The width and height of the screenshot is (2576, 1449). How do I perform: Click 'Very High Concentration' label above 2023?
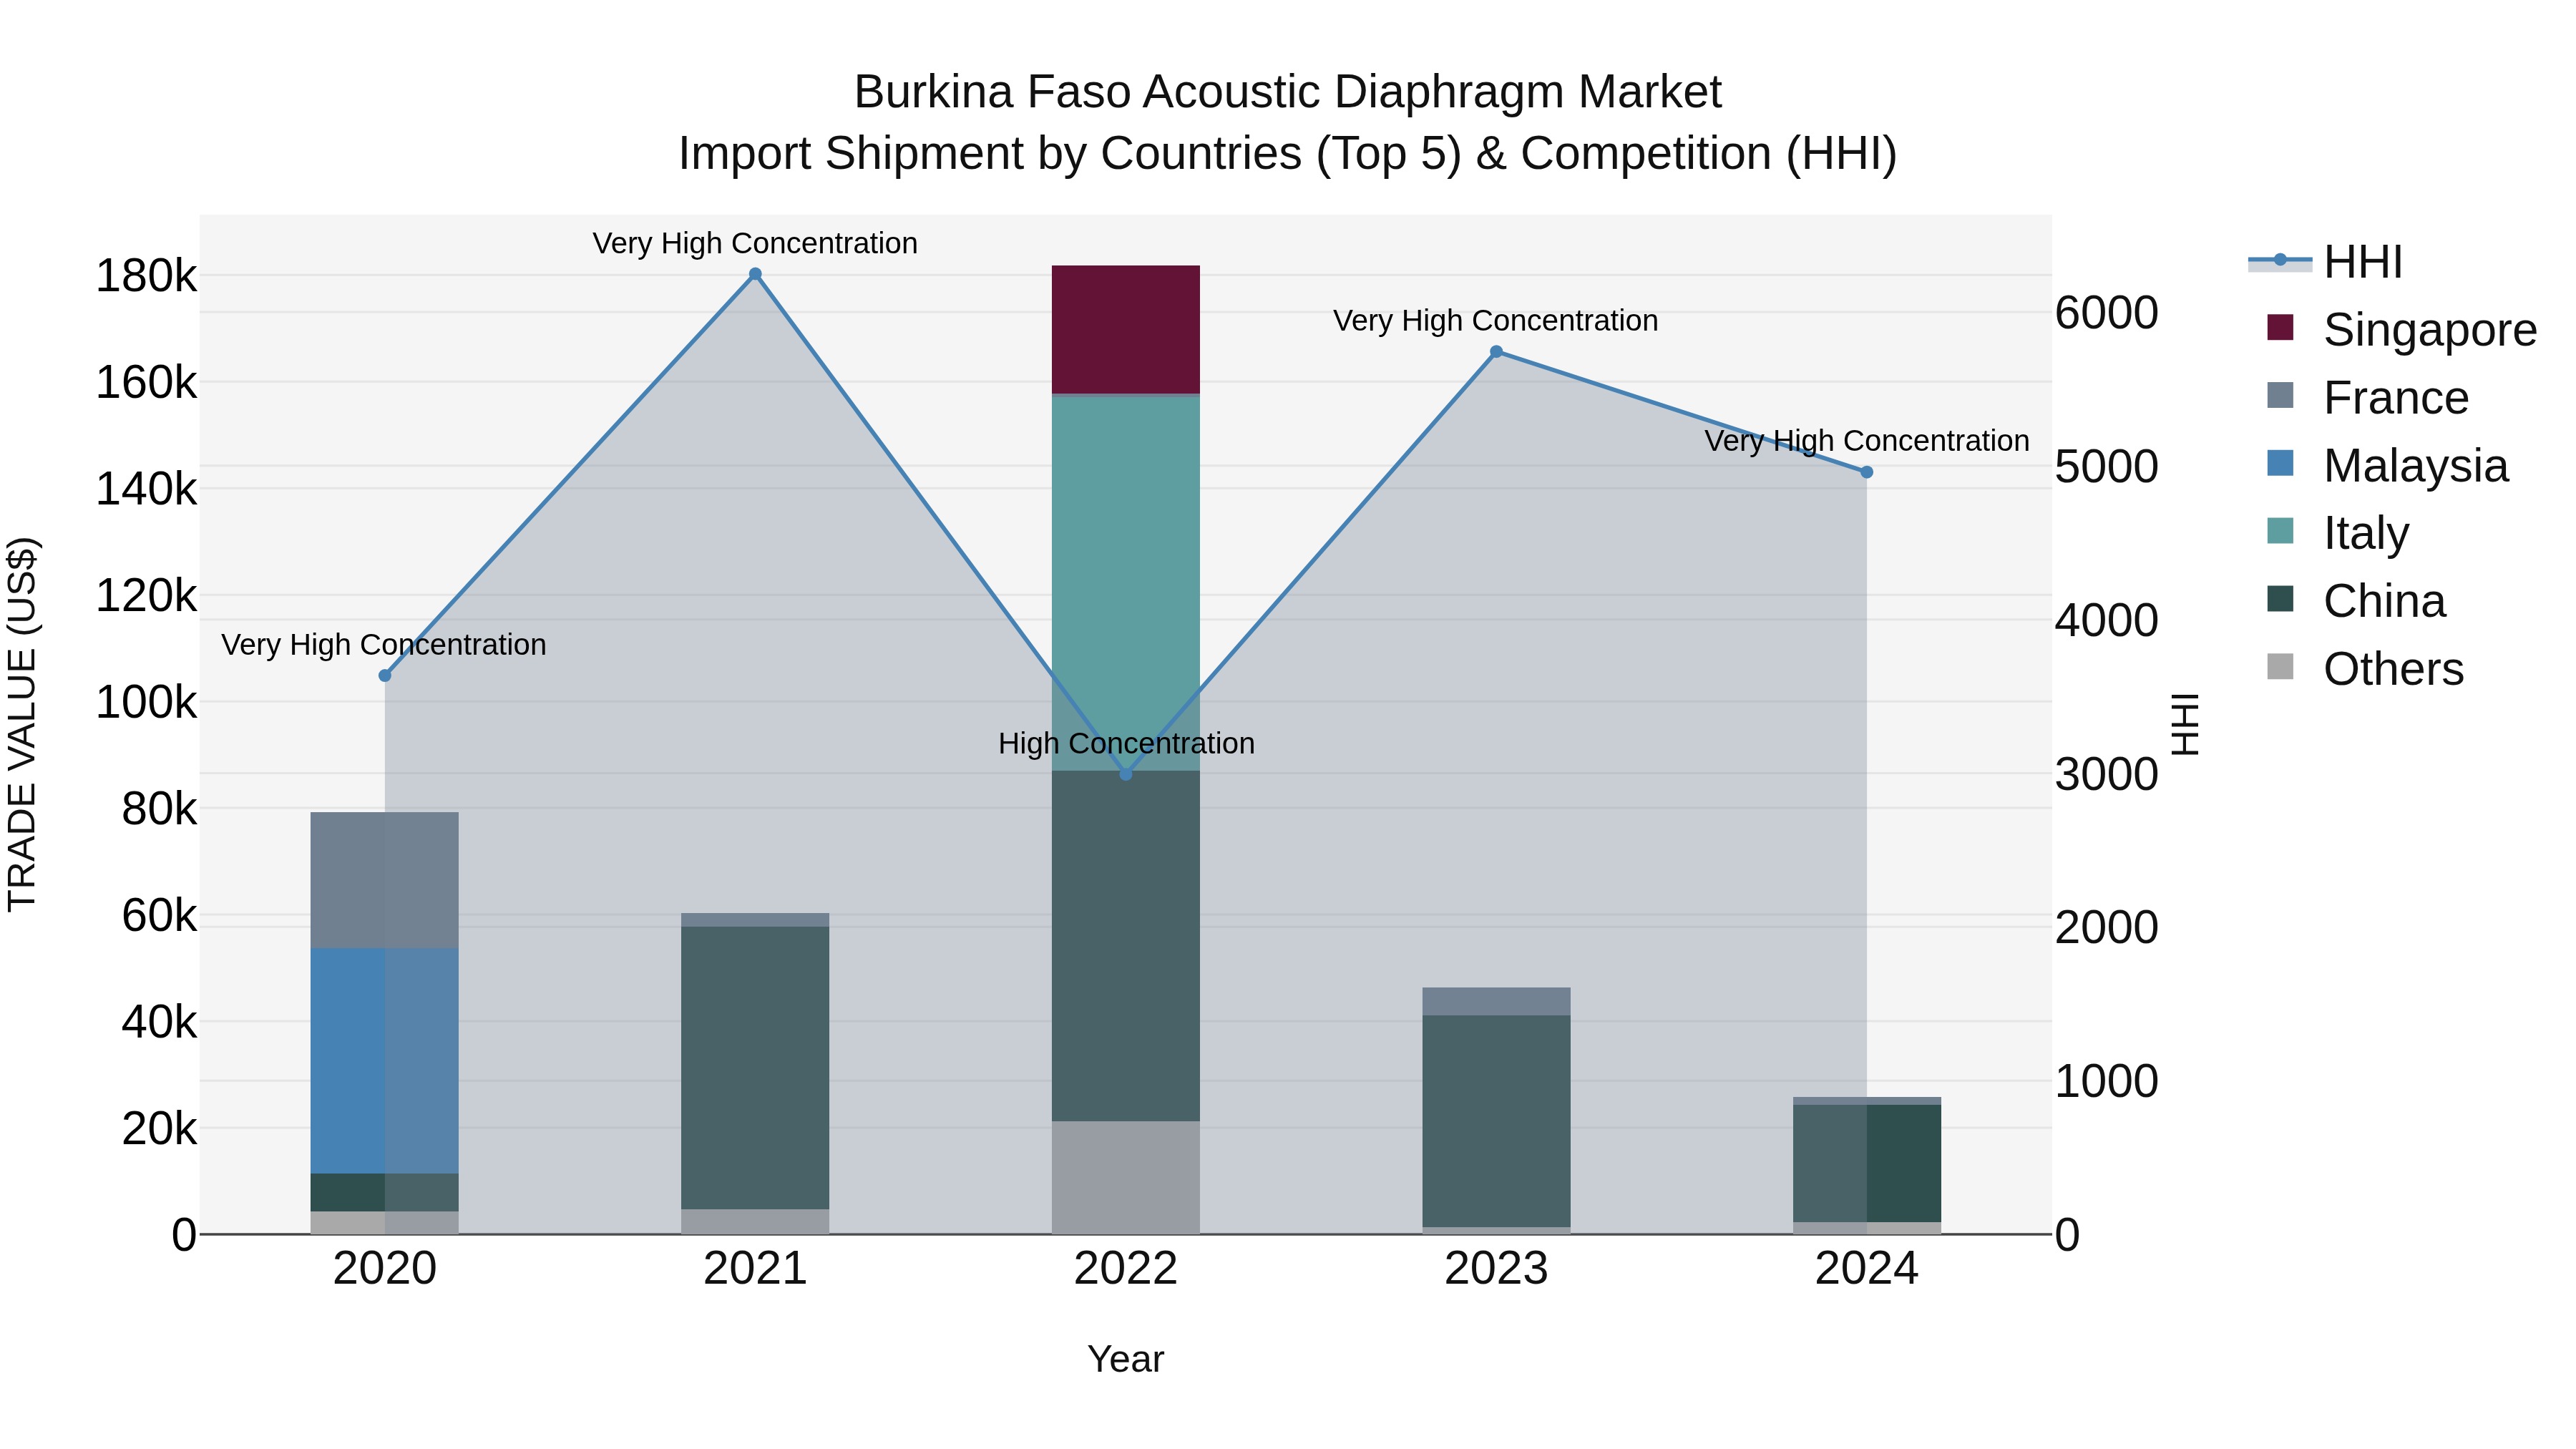[x=1496, y=321]
